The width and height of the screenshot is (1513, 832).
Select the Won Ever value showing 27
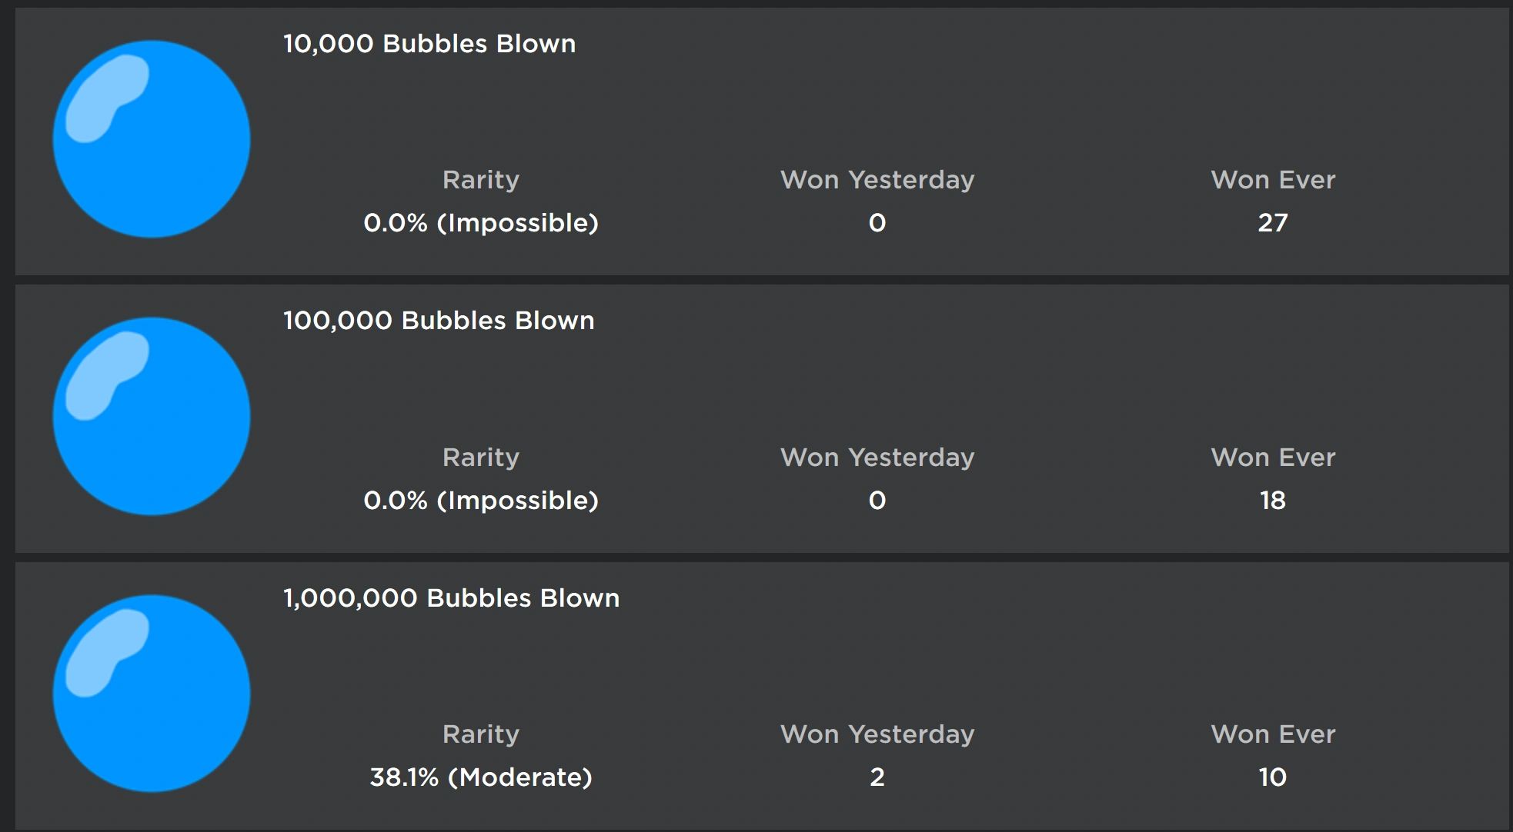pyautogui.click(x=1273, y=223)
